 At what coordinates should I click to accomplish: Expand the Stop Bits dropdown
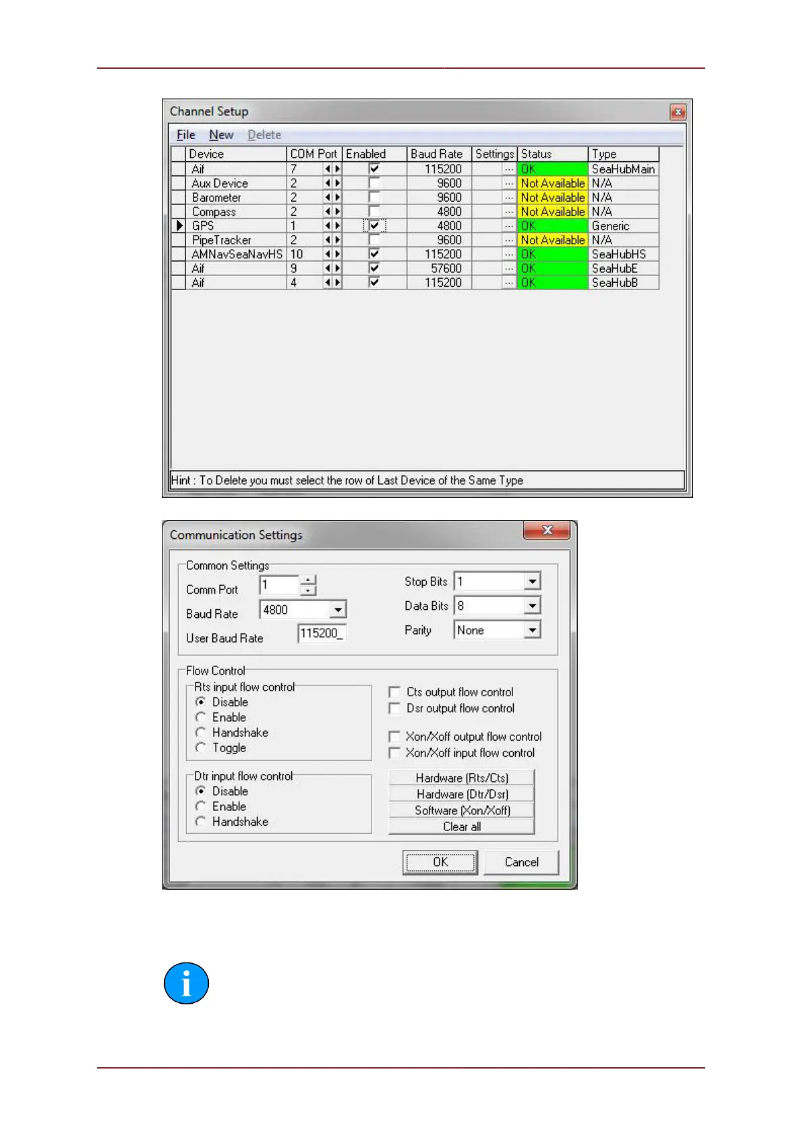(x=533, y=581)
